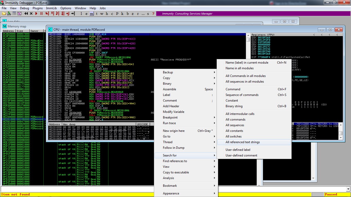Open Windows list with 'w' button
Screen dimensions: 351x197
102,14
